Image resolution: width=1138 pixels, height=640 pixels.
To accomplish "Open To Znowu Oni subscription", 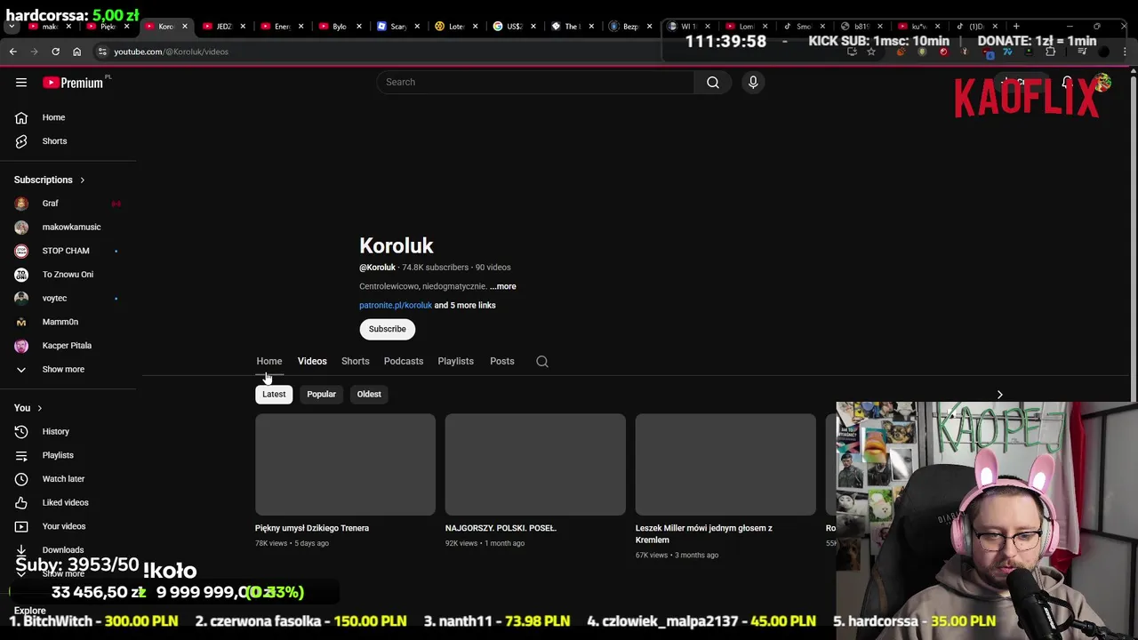I will pos(68,275).
